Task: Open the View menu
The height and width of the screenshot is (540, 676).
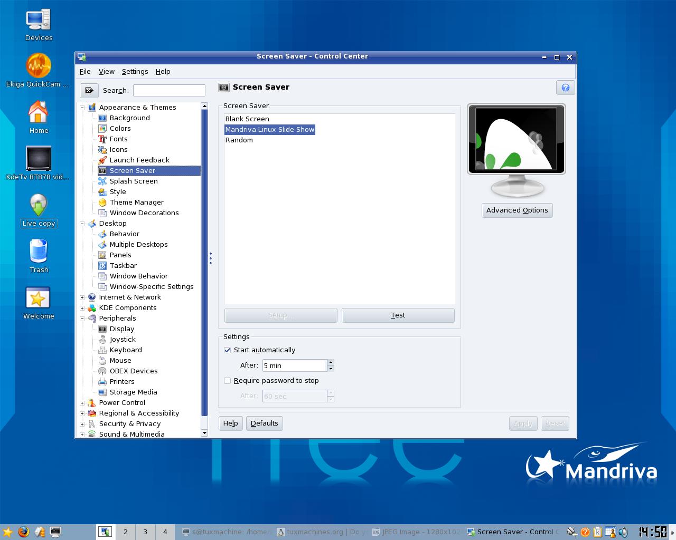Action: point(106,71)
